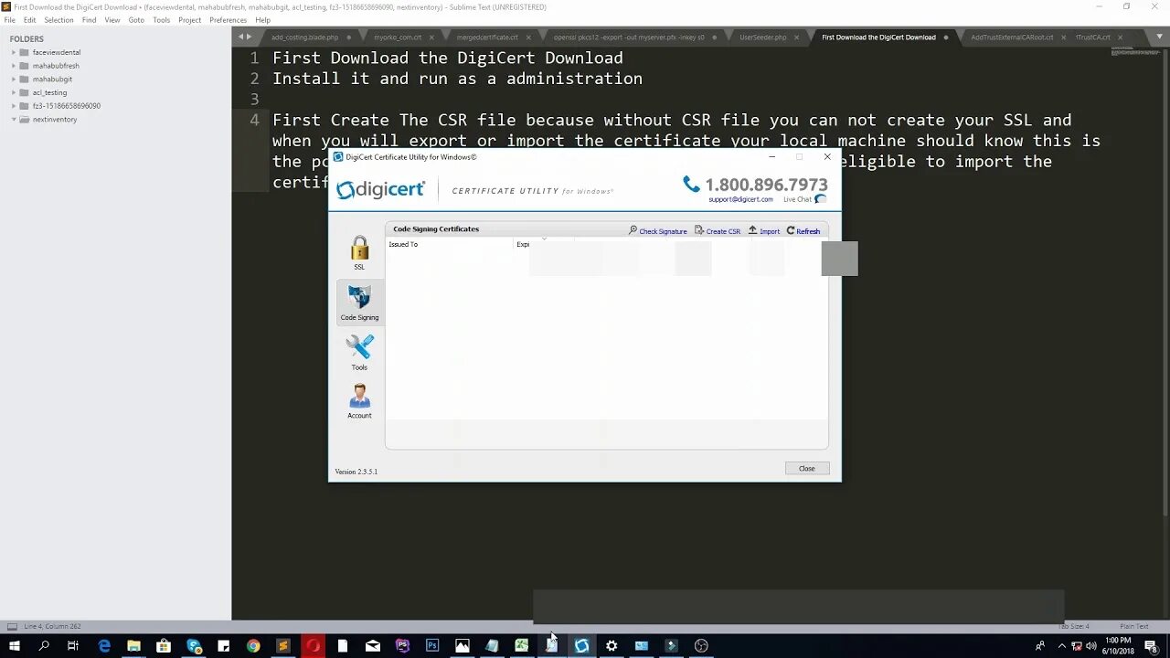Open File Explorer from taskbar
The width and height of the screenshot is (1170, 658).
[x=133, y=645]
